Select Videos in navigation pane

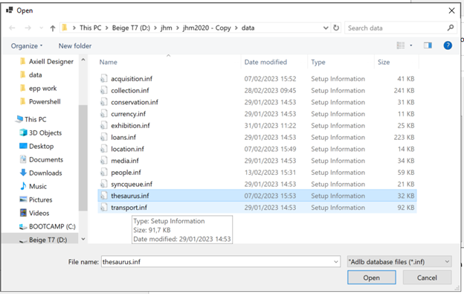coord(34,213)
